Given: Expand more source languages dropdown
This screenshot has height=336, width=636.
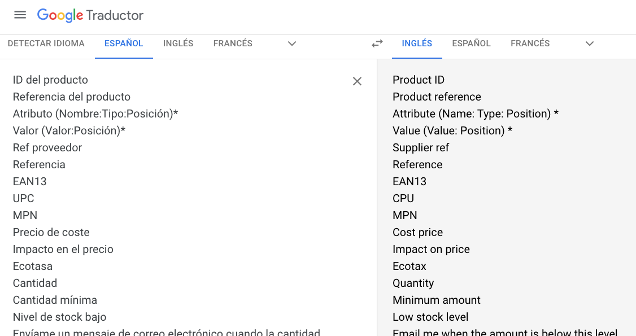Looking at the screenshot, I should pyautogui.click(x=292, y=43).
